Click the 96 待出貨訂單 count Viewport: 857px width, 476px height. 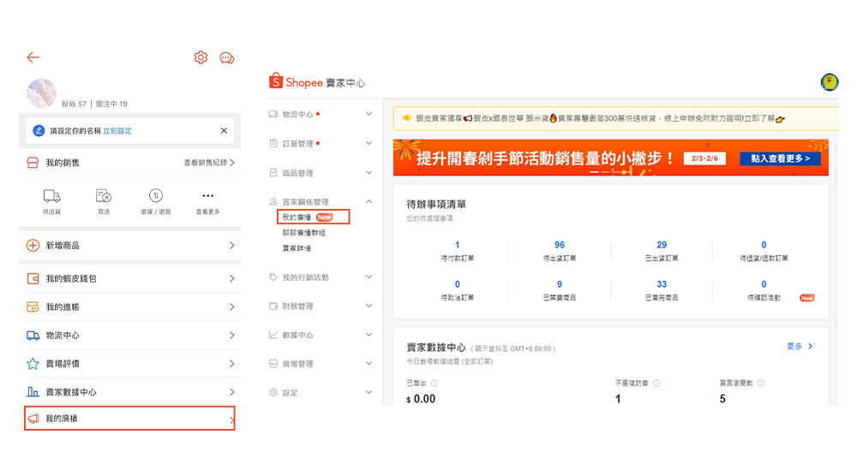[x=559, y=246]
